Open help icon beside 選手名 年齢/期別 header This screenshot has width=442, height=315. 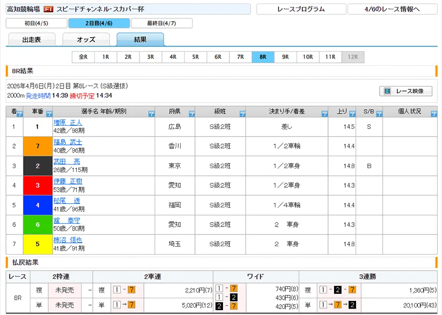click(x=151, y=114)
